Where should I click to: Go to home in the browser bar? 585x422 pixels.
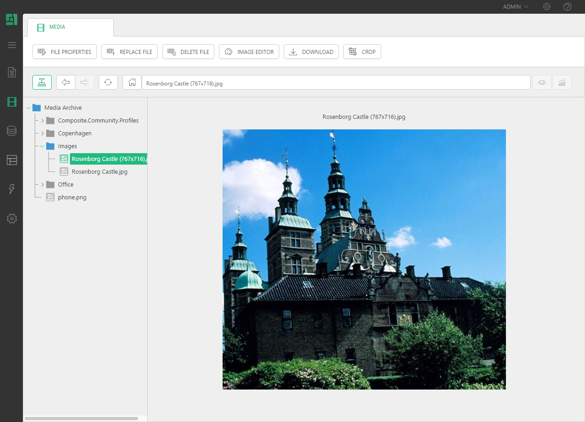coord(132,82)
